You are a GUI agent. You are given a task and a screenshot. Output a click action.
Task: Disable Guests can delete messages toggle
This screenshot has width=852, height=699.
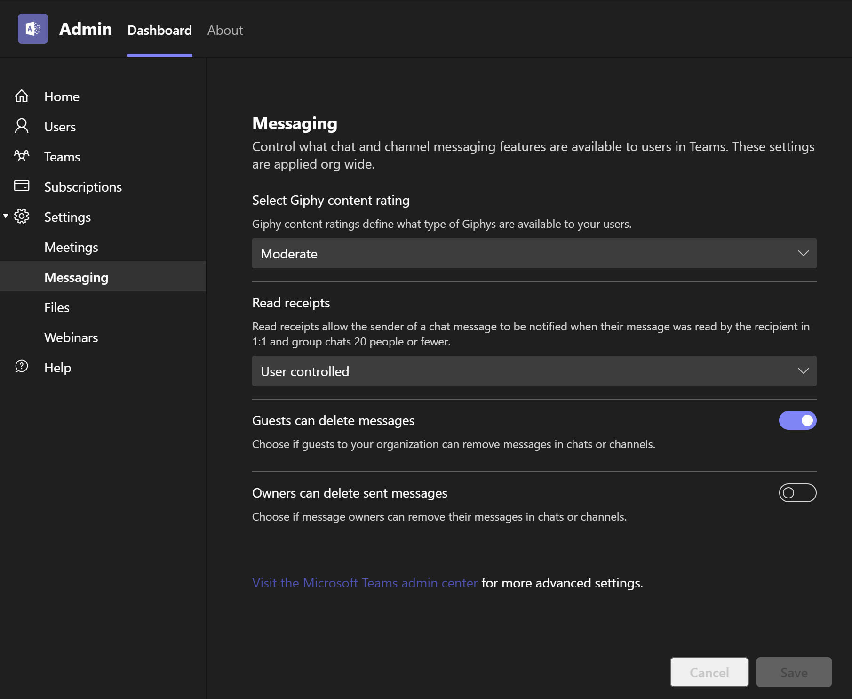click(x=797, y=420)
